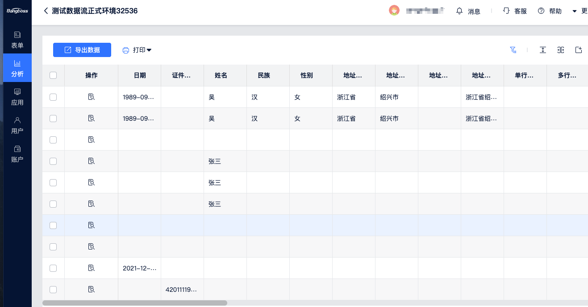Click the horizontal scrollbar at table bottom
Screen dimensions: 588x307
point(135,303)
